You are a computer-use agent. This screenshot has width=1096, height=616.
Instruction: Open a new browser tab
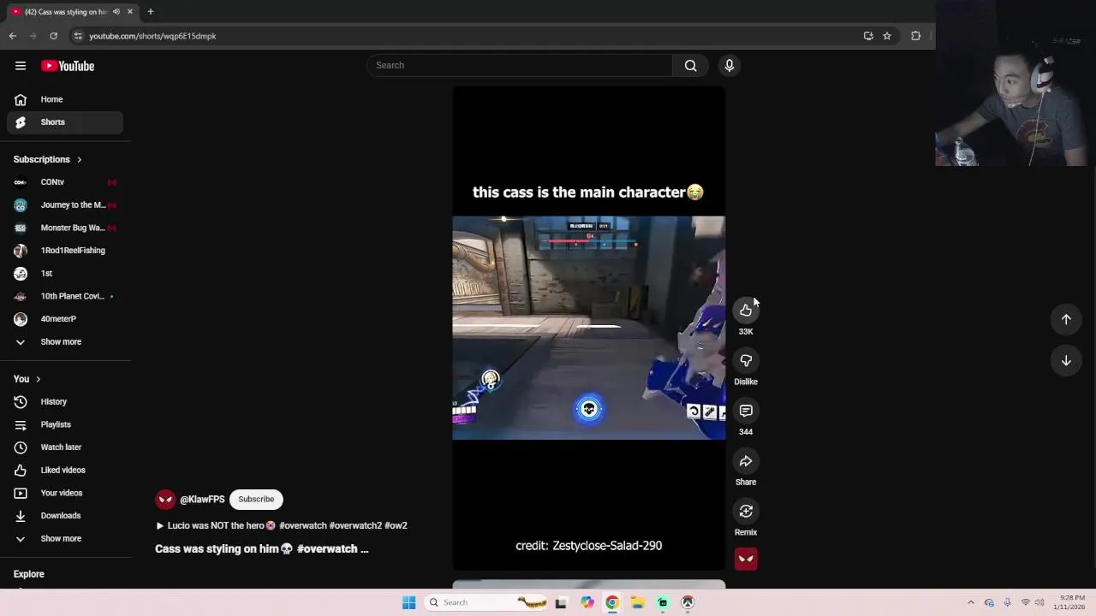(x=150, y=12)
